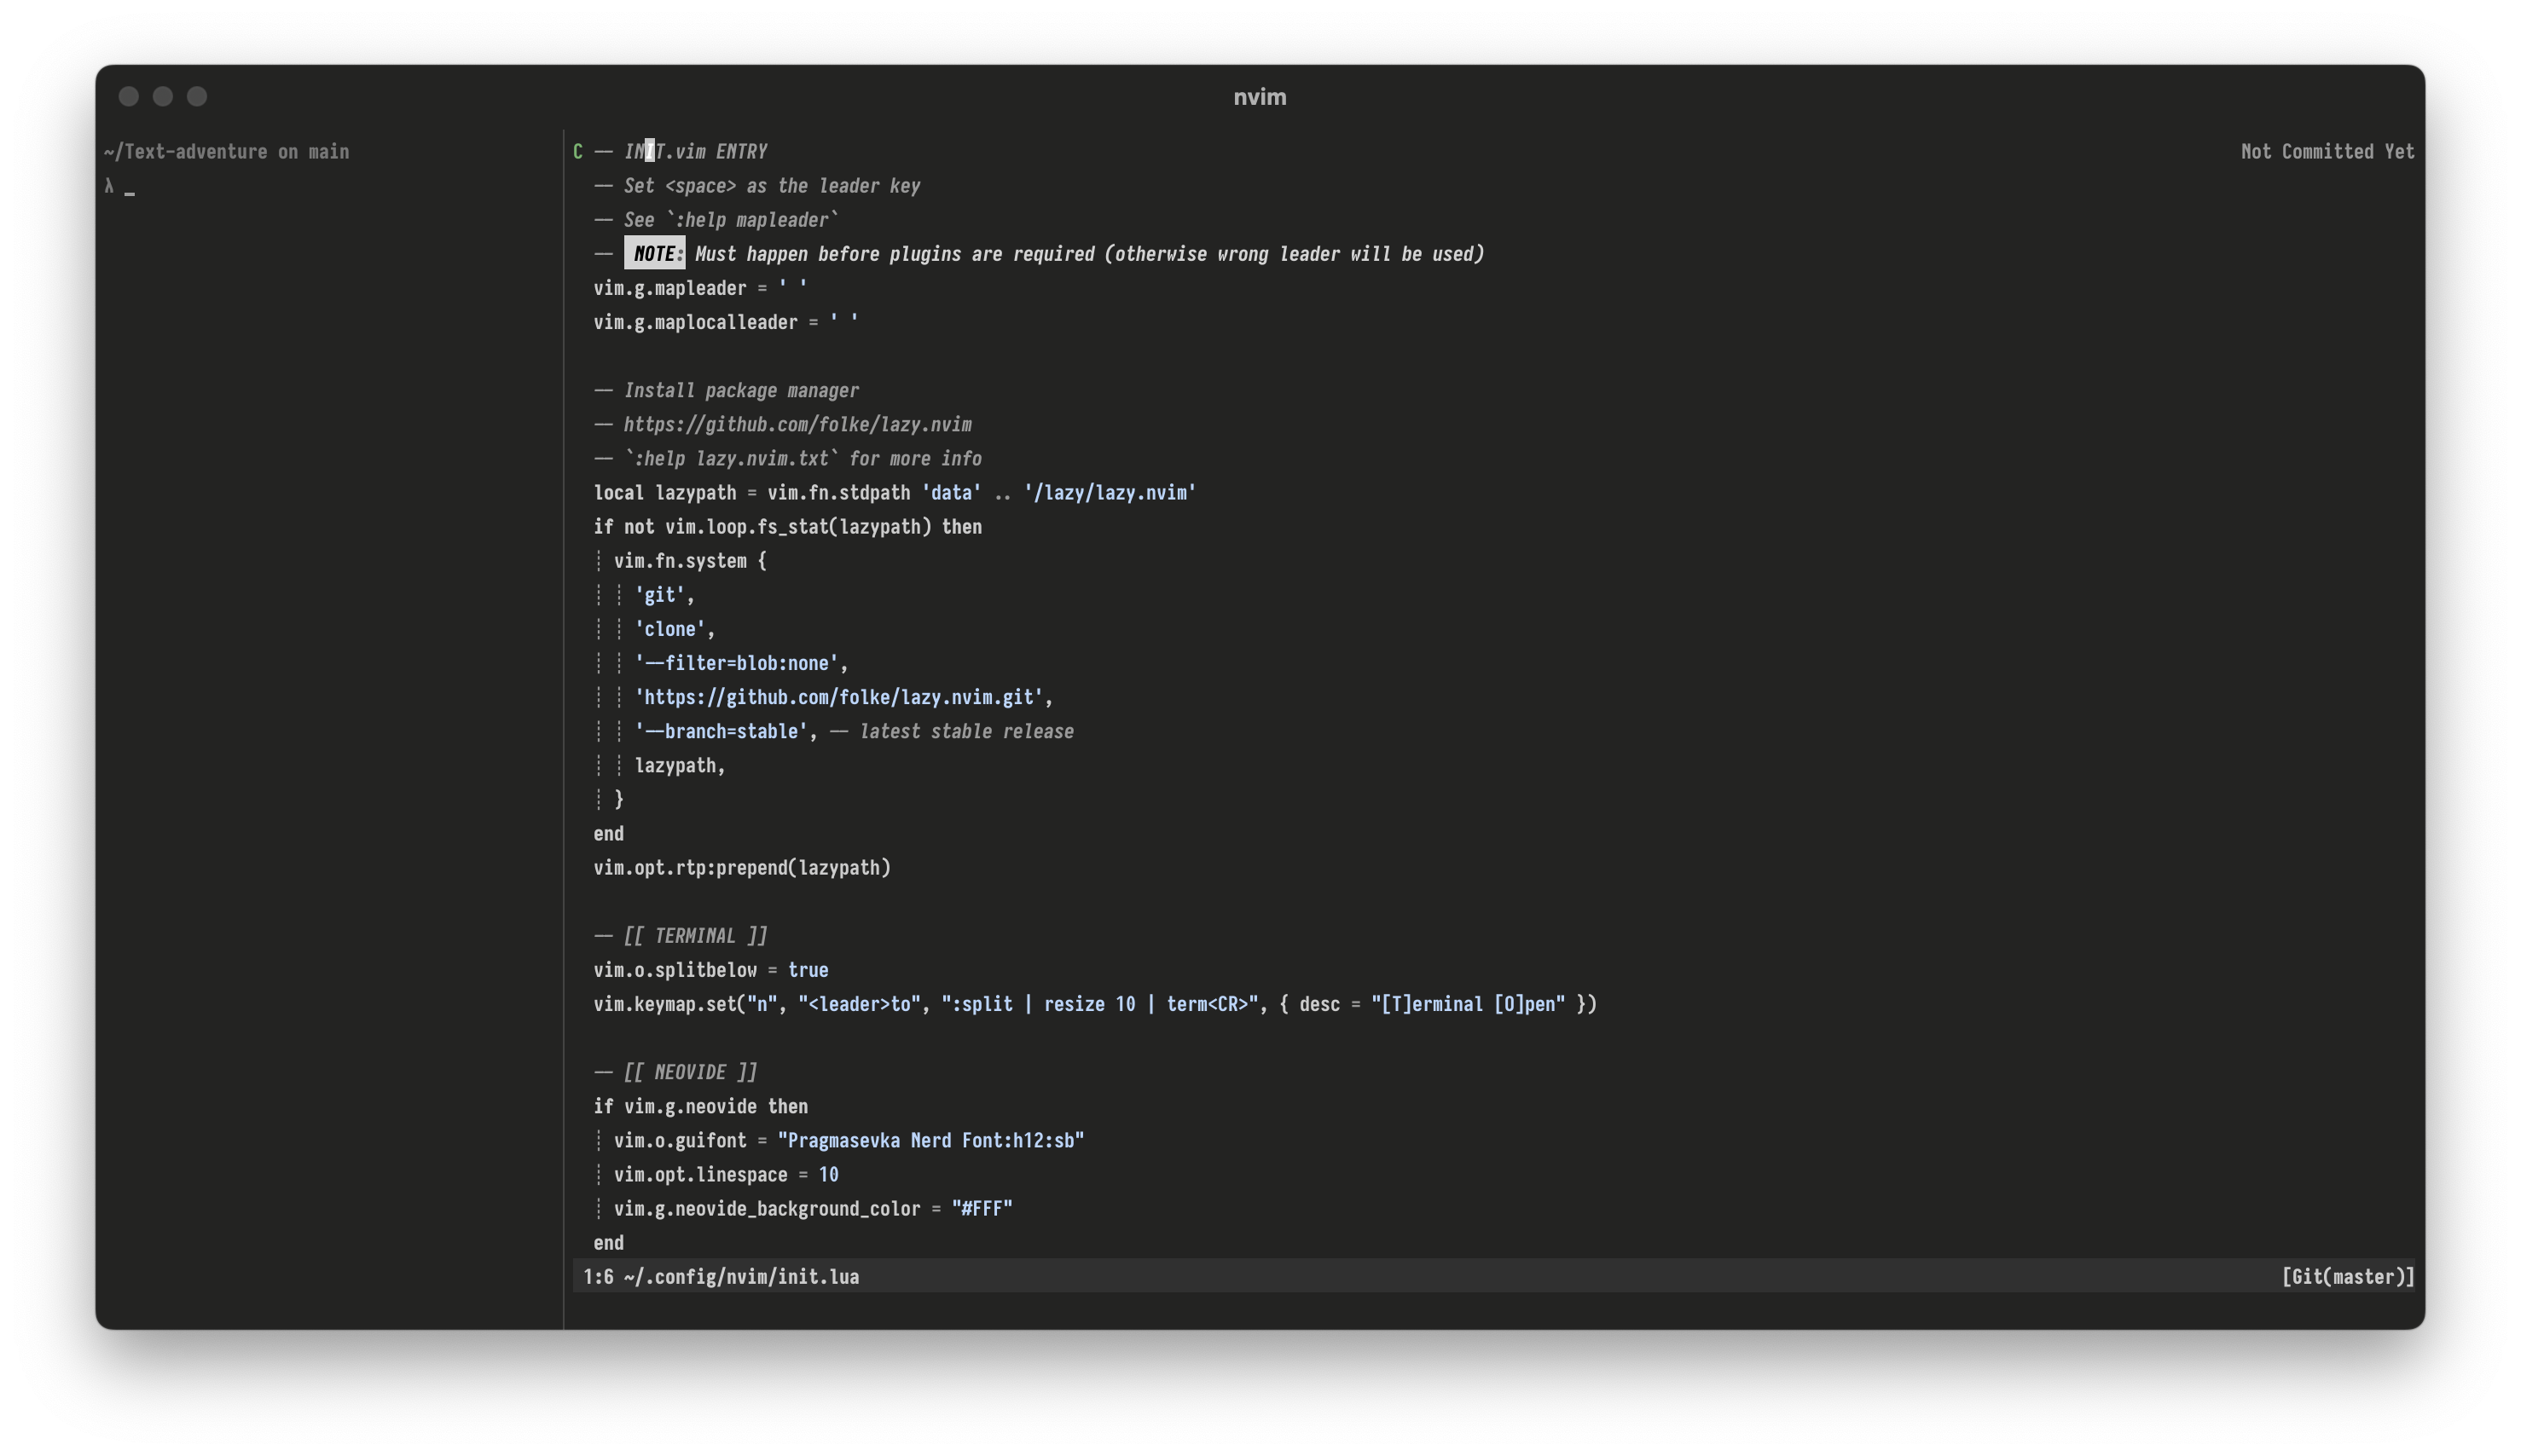Image resolution: width=2521 pixels, height=1456 pixels.
Task: Click the ~/Text-adventure on main terminal prompt
Action: tap(226, 152)
